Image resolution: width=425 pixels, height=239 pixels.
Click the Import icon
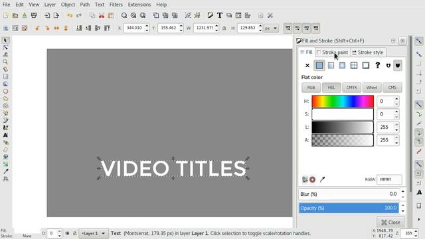click(47, 15)
